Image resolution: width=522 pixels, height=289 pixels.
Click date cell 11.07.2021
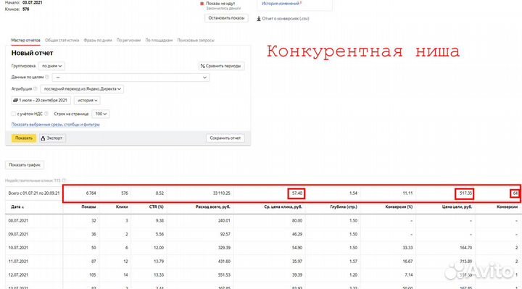18,261
